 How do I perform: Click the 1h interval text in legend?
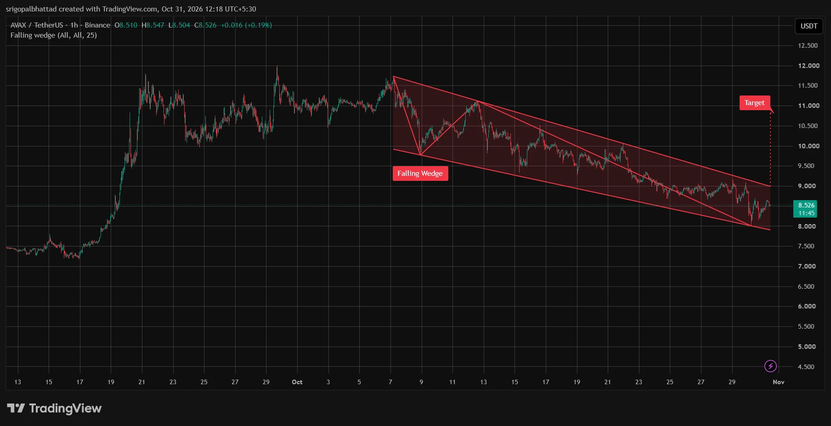click(74, 25)
